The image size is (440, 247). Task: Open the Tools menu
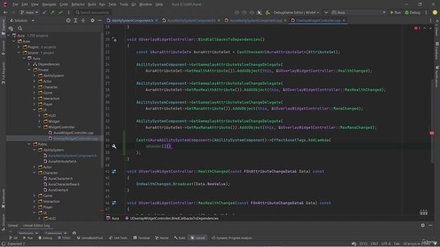[x=124, y=5]
